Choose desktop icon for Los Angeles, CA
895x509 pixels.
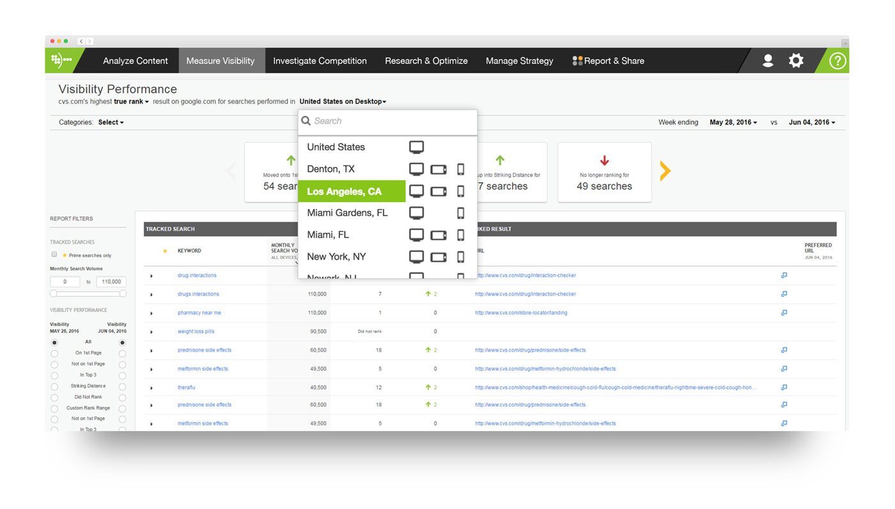pyautogui.click(x=416, y=191)
